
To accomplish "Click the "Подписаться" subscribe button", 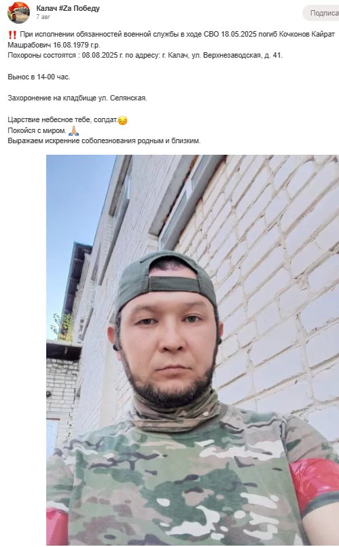I will tap(321, 13).
